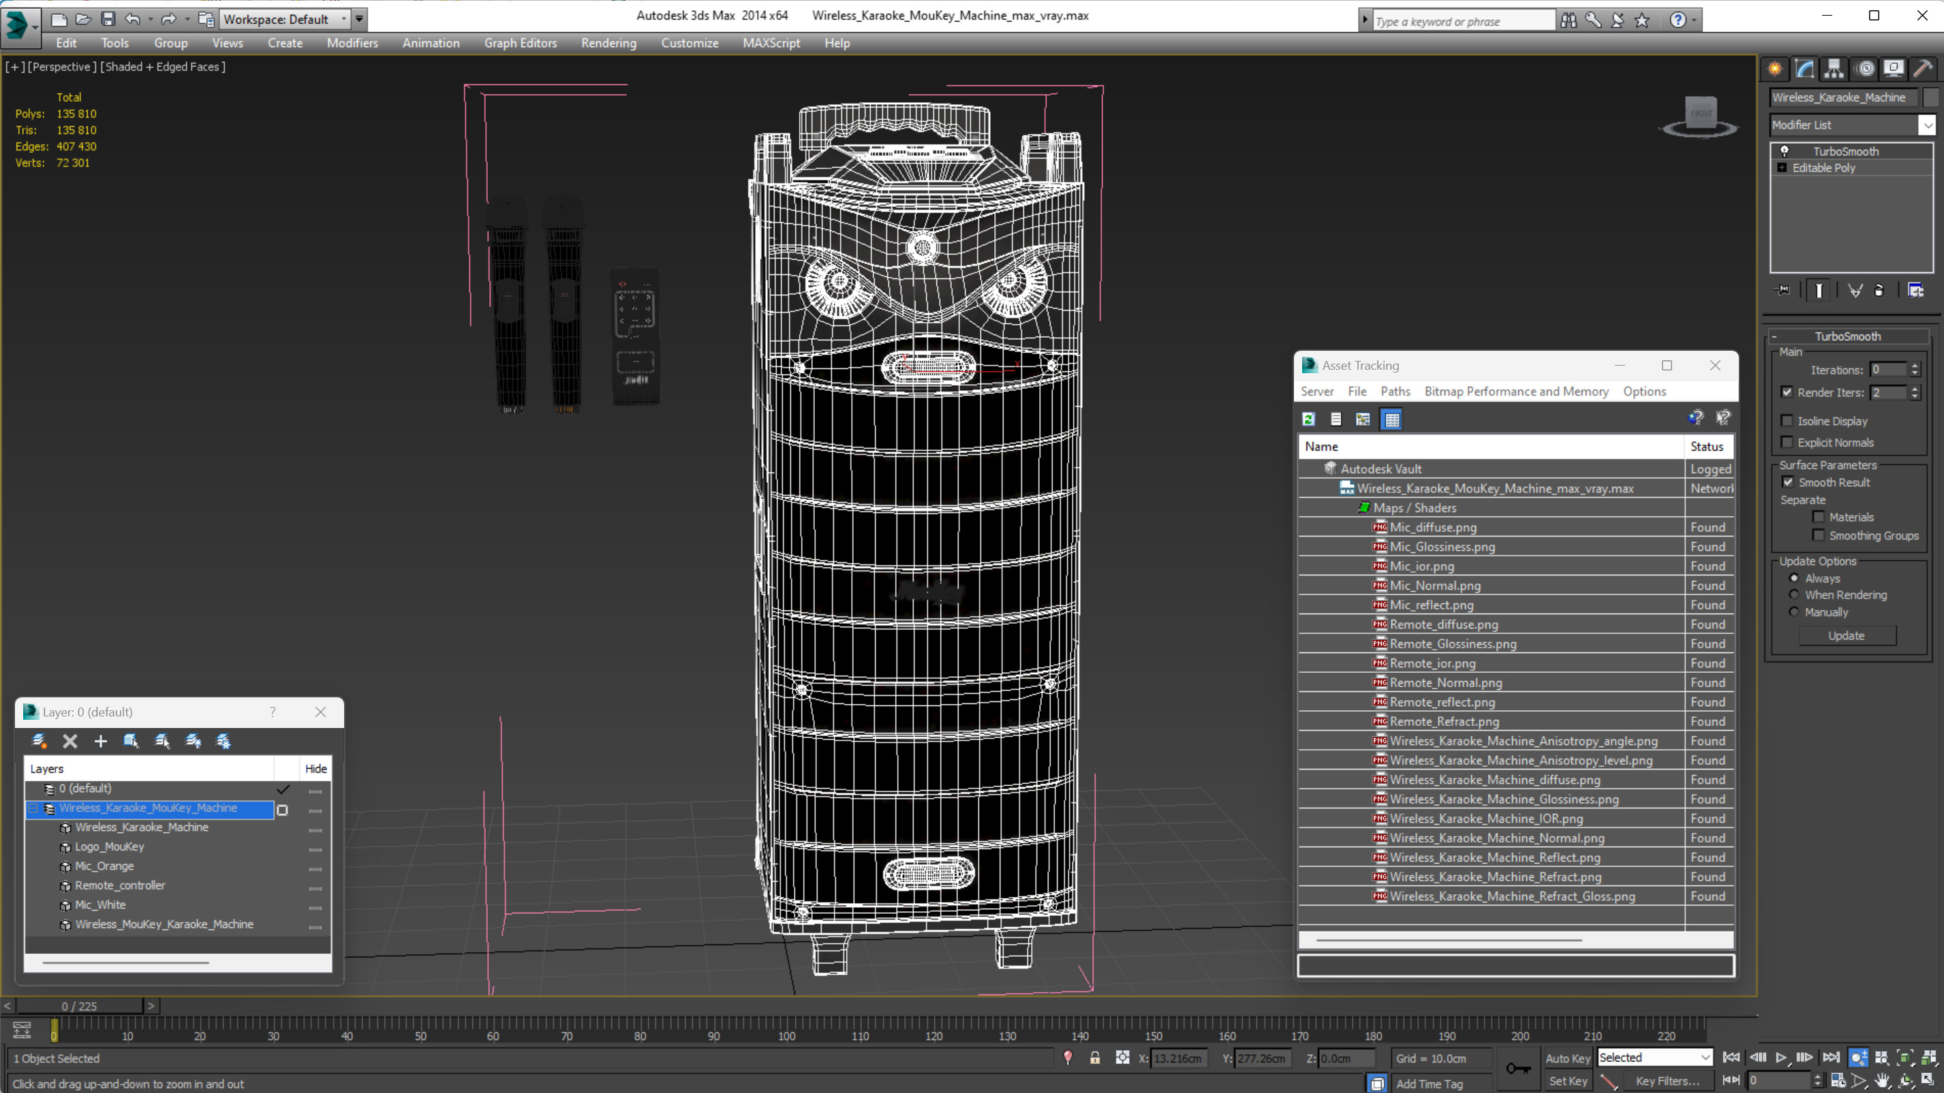Click the Pin Stack icon below the modifier stack
This screenshot has height=1093, width=1944.
point(1783,289)
